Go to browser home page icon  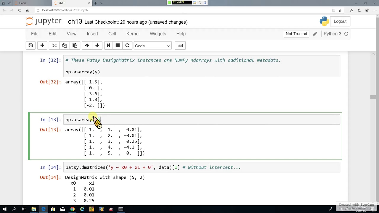pos(28,10)
